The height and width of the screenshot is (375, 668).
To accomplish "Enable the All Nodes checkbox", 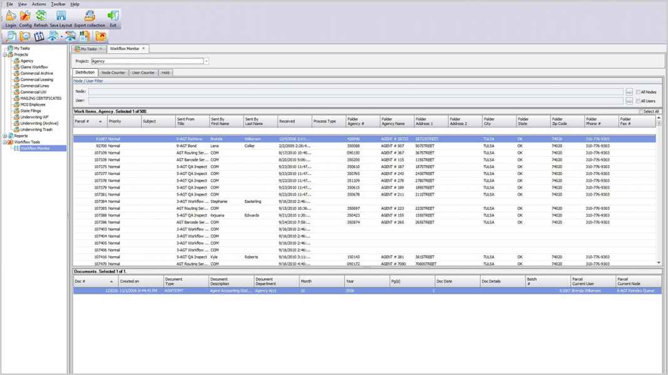I will pos(638,92).
